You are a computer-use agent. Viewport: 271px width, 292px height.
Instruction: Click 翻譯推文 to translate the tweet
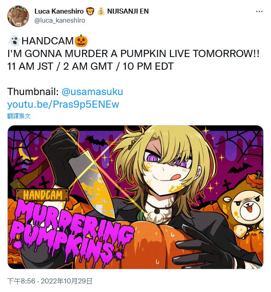click(x=19, y=116)
